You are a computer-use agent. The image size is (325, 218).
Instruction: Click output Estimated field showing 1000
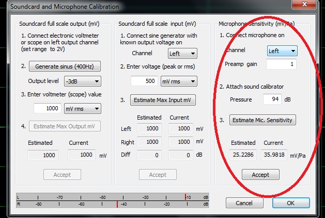pos(43,155)
